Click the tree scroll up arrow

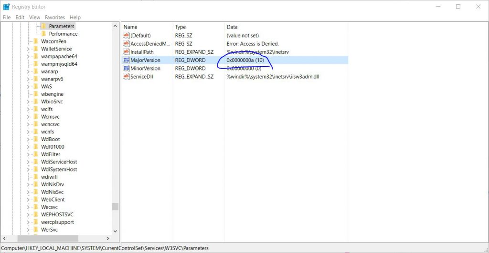coord(115,27)
